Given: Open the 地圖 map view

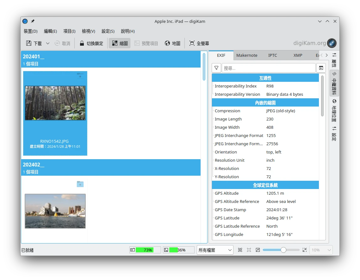Looking at the screenshot, I should click(172, 43).
